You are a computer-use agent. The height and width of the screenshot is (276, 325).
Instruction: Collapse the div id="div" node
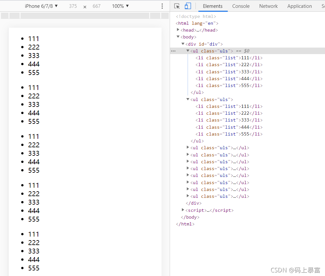click(183, 44)
